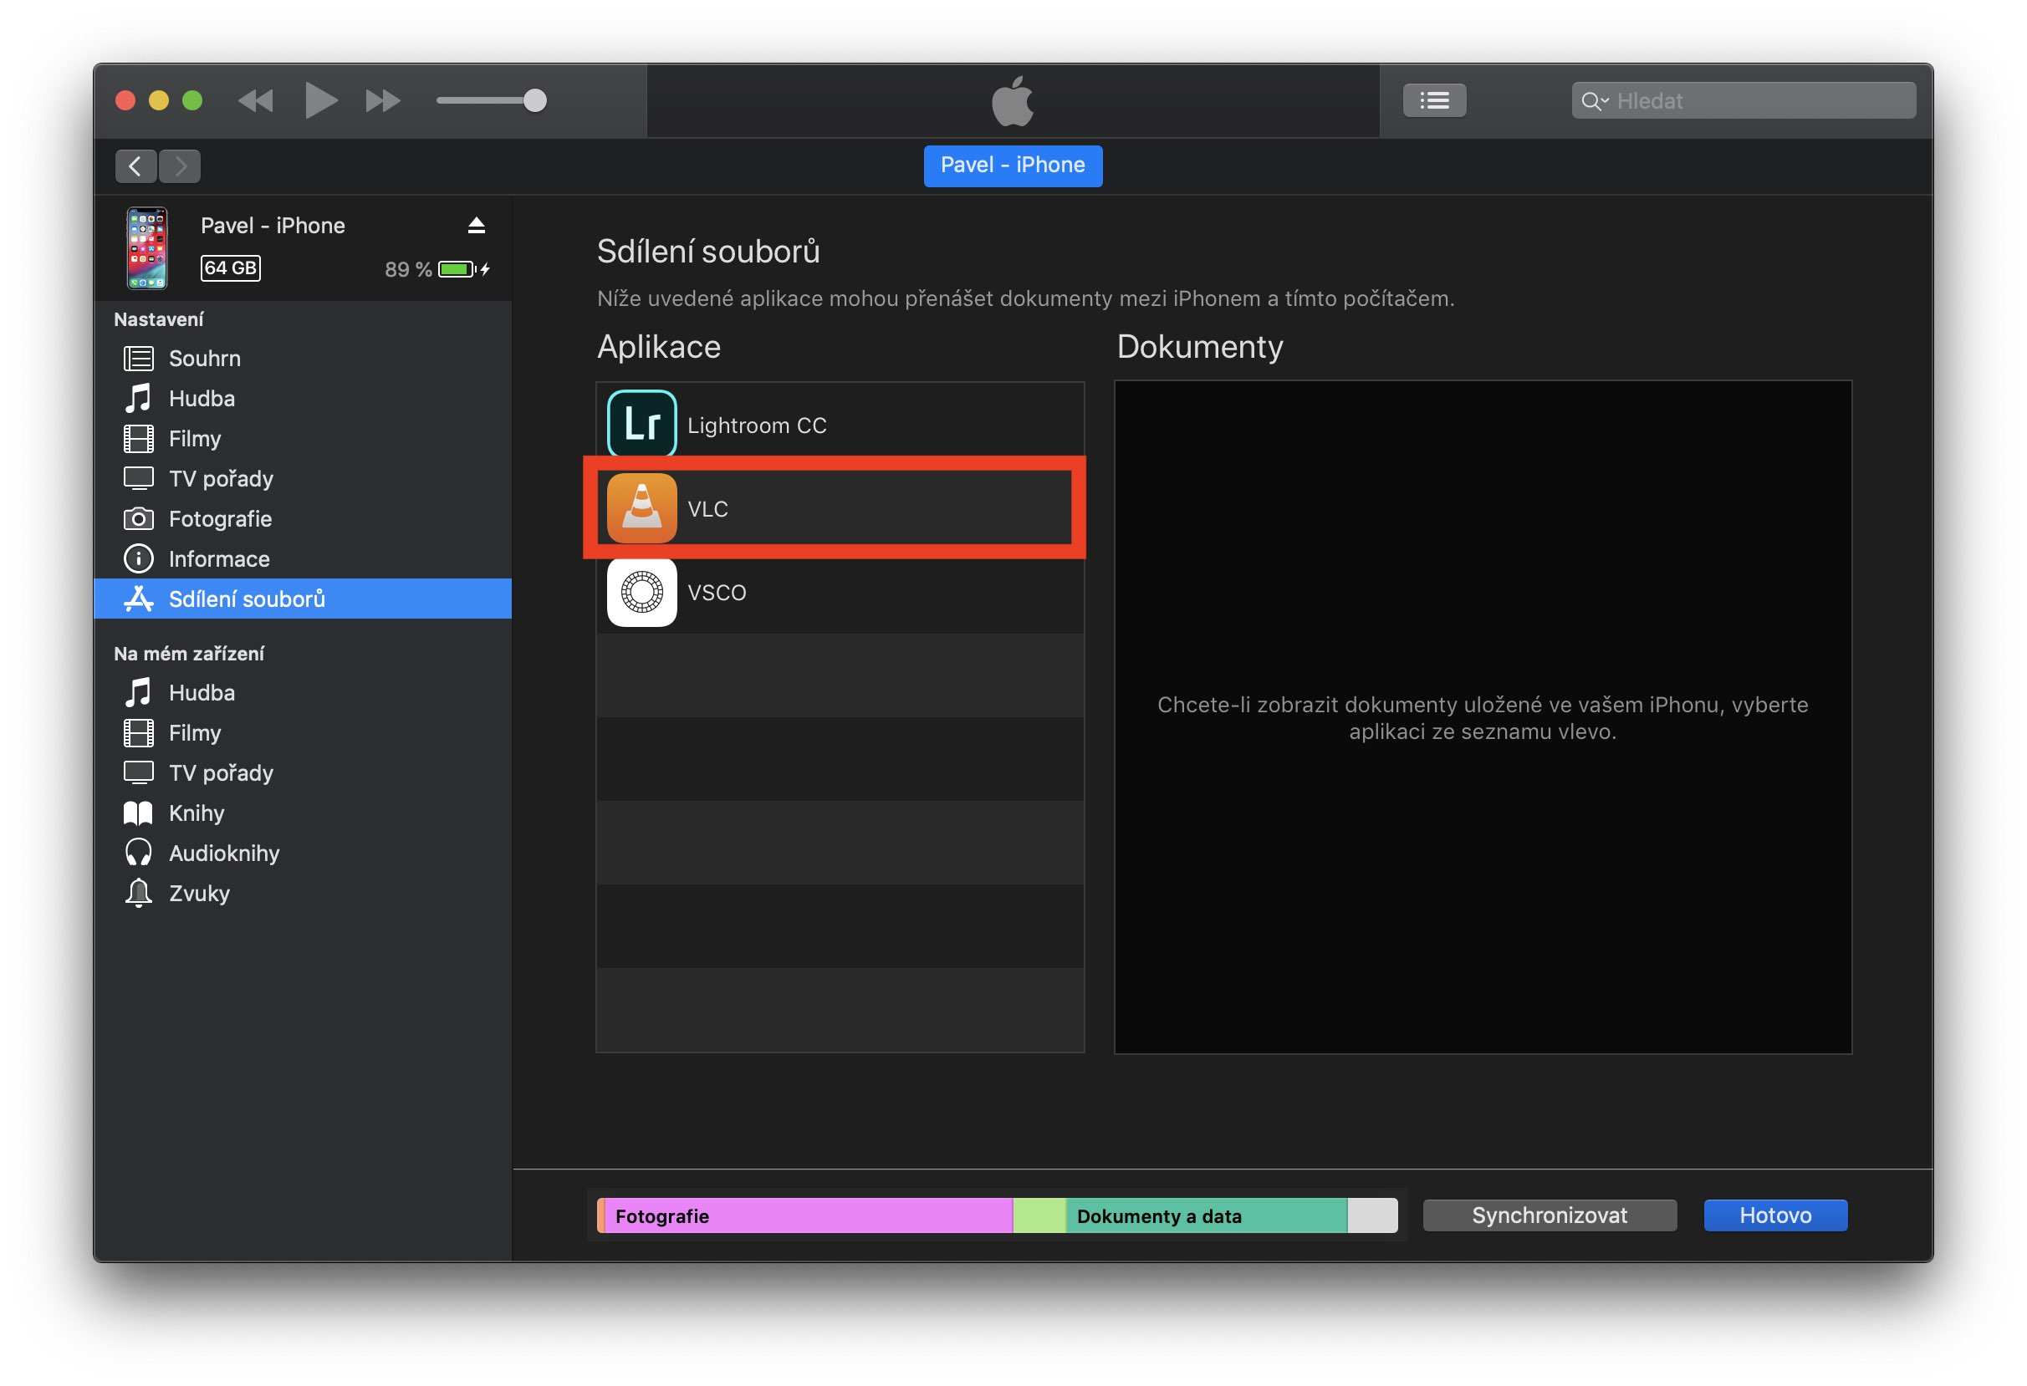Click the Lightroom Lr app icon
This screenshot has height=1386, width=2027.
tap(642, 425)
